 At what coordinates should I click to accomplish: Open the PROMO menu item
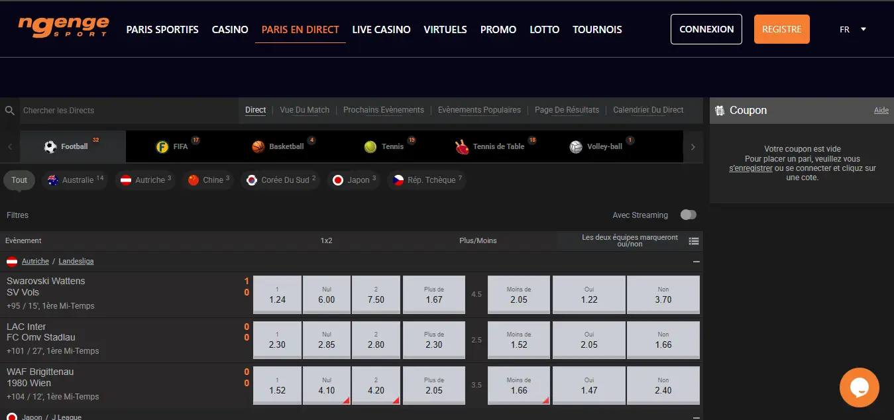pyautogui.click(x=498, y=29)
